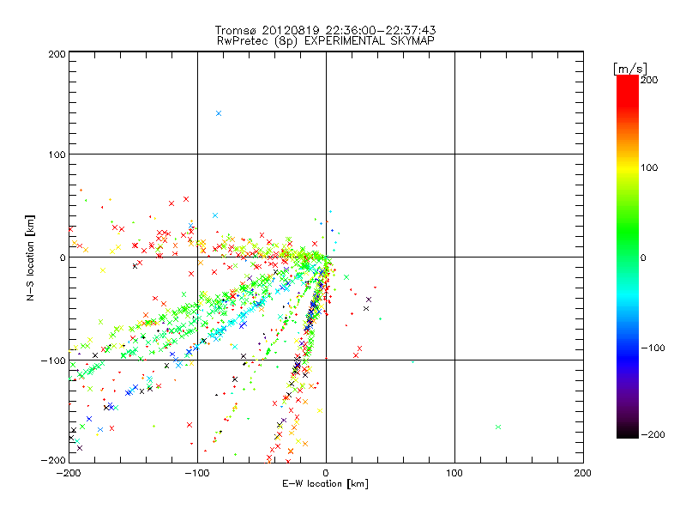Click the 'RwPretec (8p) EXPERIMENTAL SKYMAP' subtitle
The width and height of the screenshot is (686, 515).
(x=325, y=40)
